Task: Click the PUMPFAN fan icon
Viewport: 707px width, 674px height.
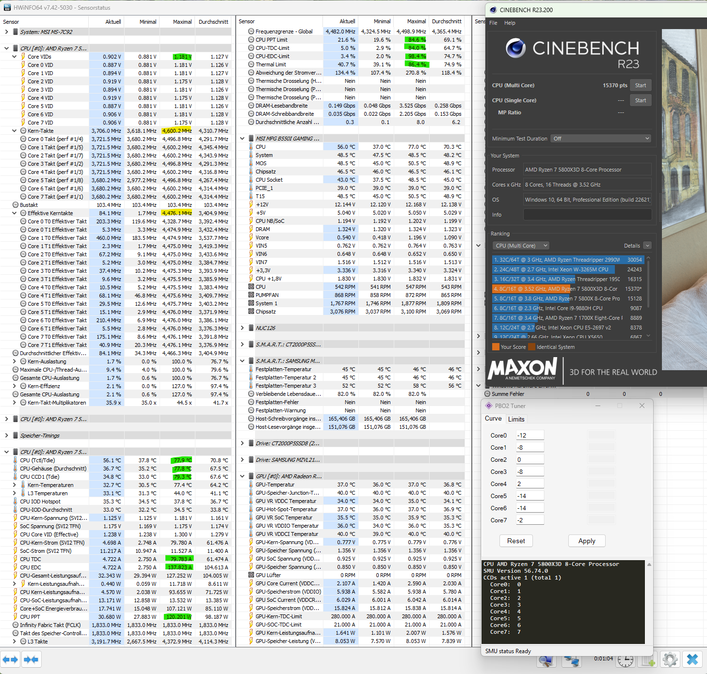Action: click(251, 295)
